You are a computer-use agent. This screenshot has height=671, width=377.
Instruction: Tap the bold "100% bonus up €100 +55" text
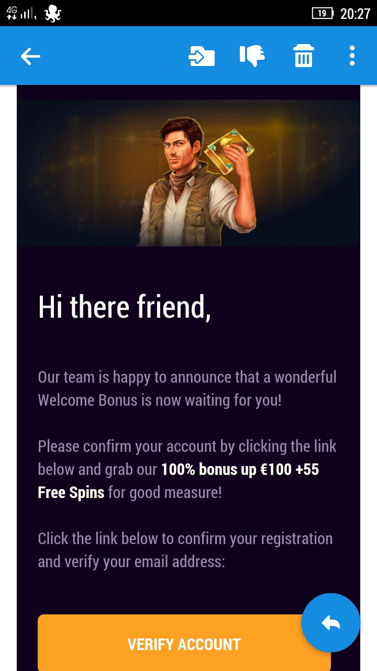coord(240,470)
